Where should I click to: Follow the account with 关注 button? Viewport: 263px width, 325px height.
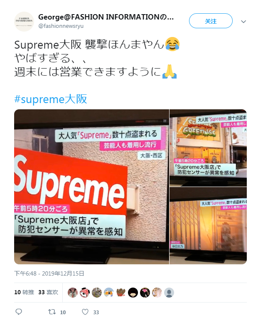coord(211,21)
